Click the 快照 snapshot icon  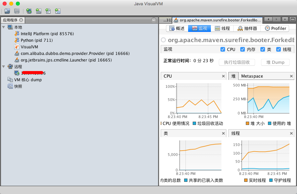(10, 86)
